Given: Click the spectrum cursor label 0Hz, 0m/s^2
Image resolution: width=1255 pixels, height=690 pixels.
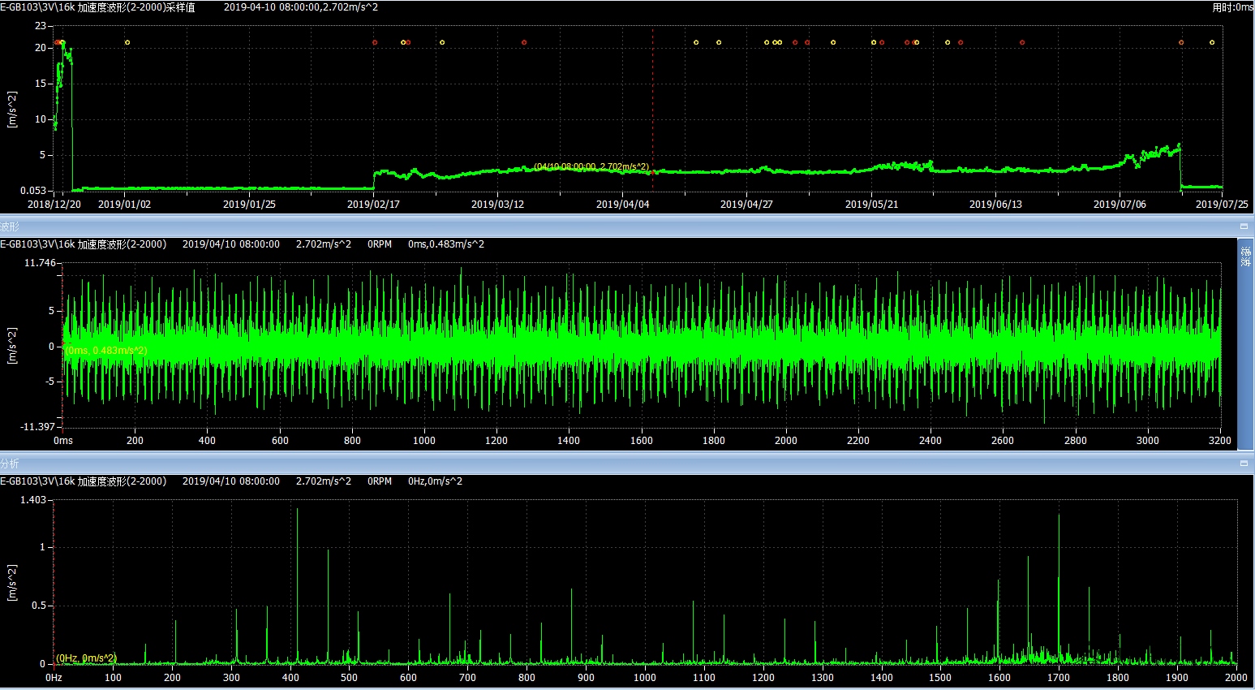Looking at the screenshot, I should (x=87, y=658).
